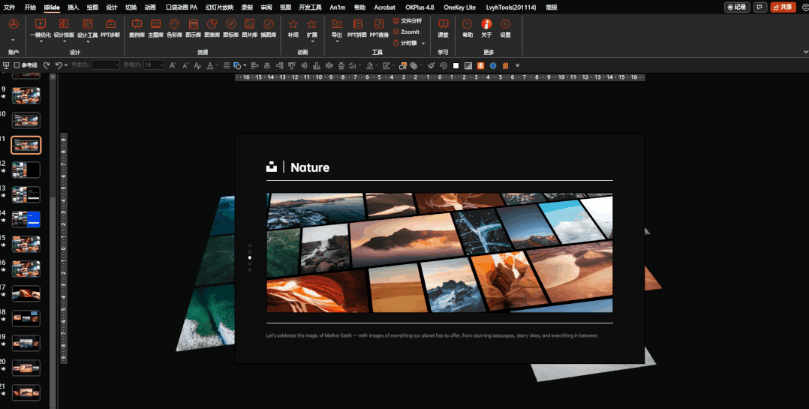
Task: Open PPT瘦身 file slimming tool
Action: (379, 28)
